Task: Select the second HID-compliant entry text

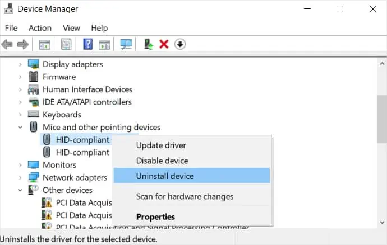Action: [82, 152]
